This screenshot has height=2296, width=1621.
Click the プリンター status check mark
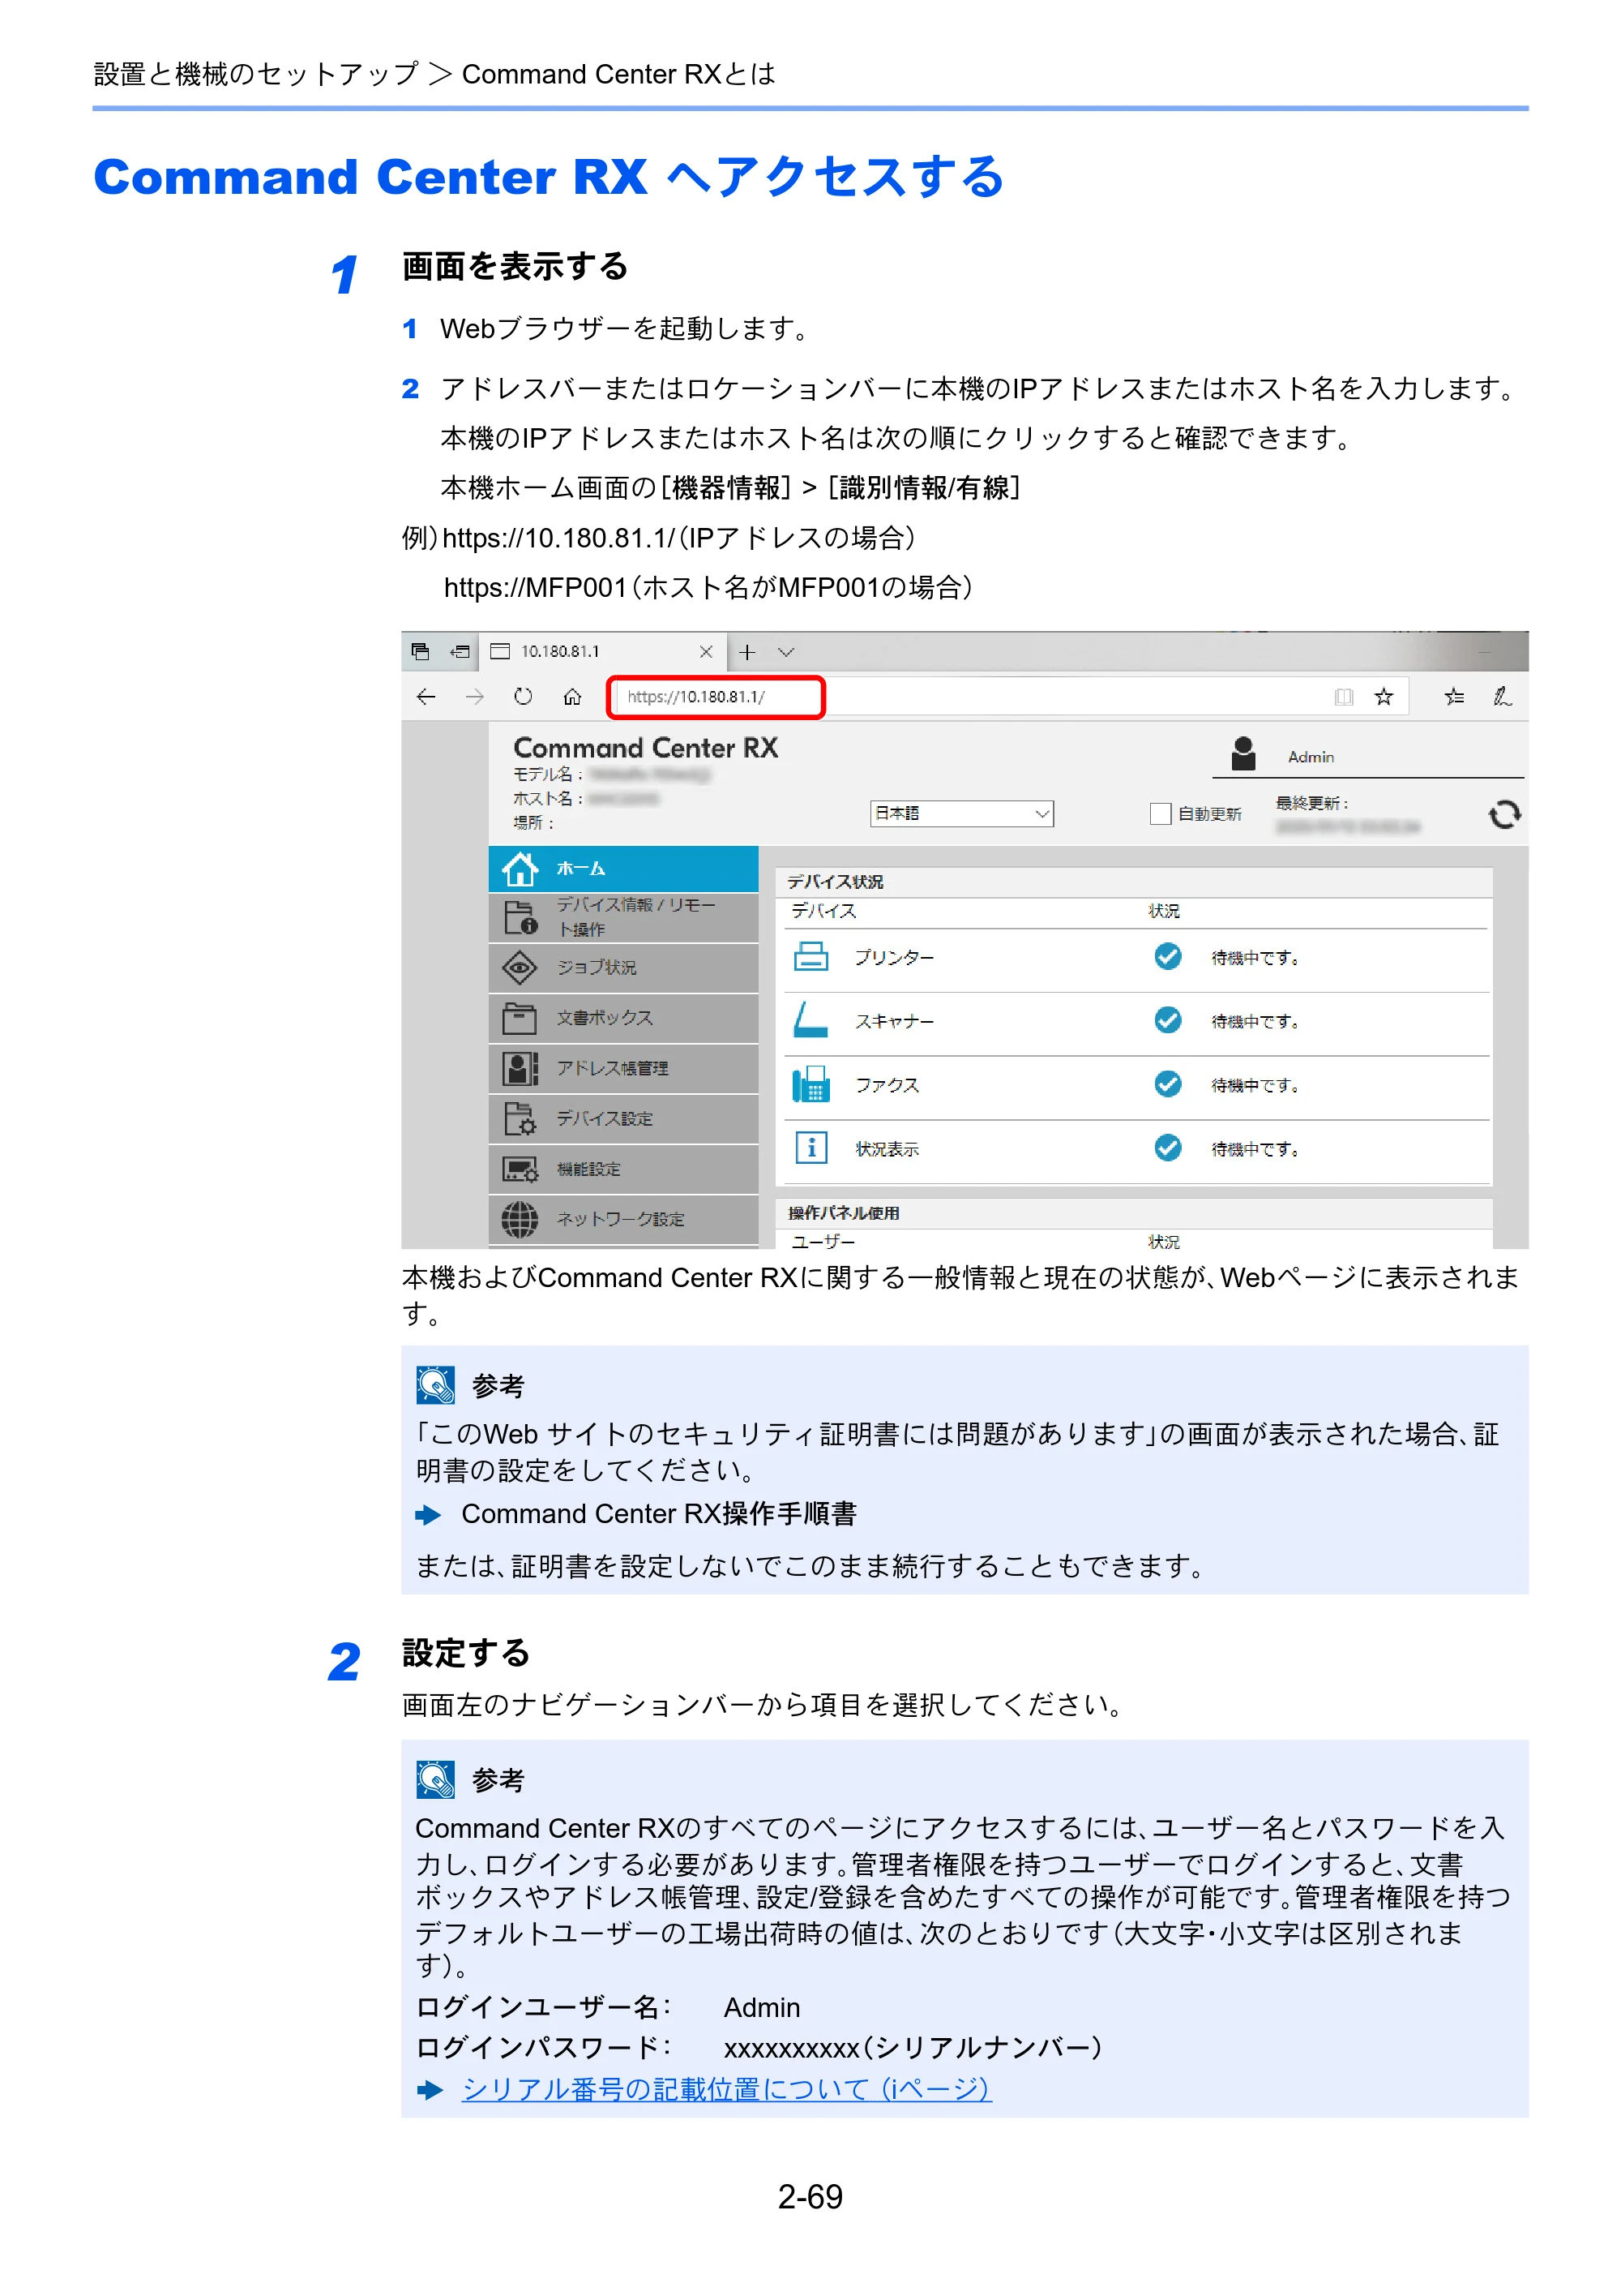[x=1167, y=957]
